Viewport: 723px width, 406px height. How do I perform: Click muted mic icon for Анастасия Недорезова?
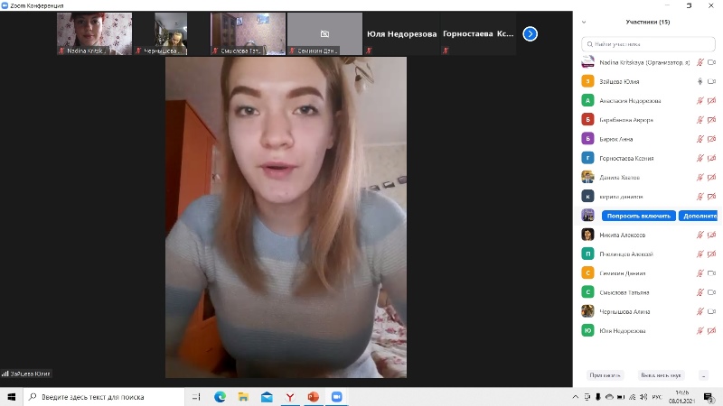pos(700,101)
